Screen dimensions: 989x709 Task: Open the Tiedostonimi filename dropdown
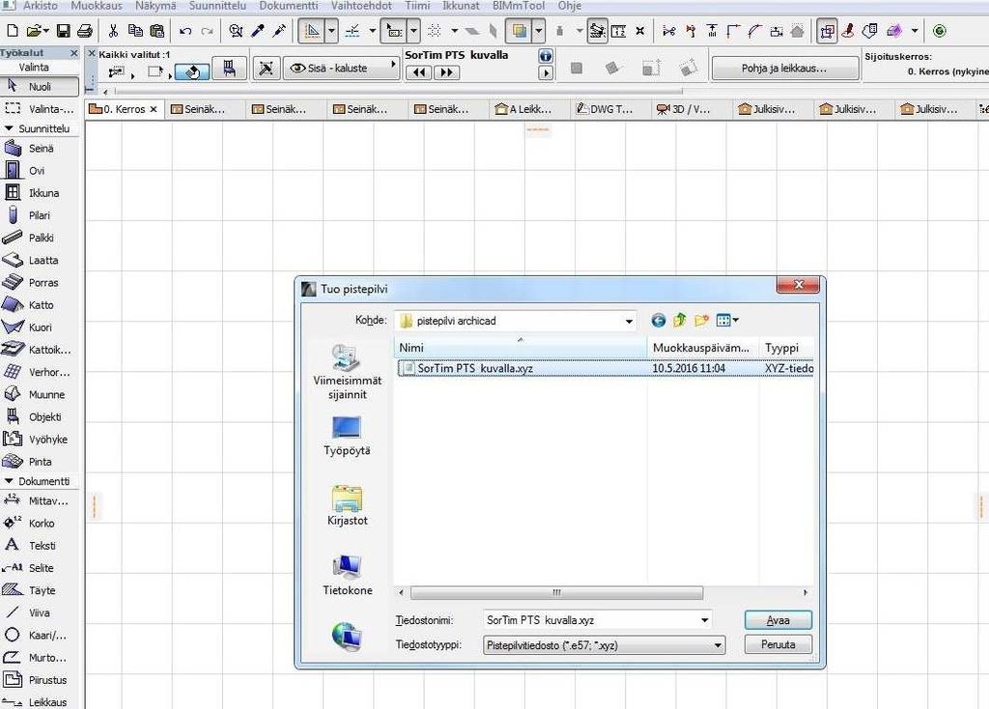tap(704, 620)
